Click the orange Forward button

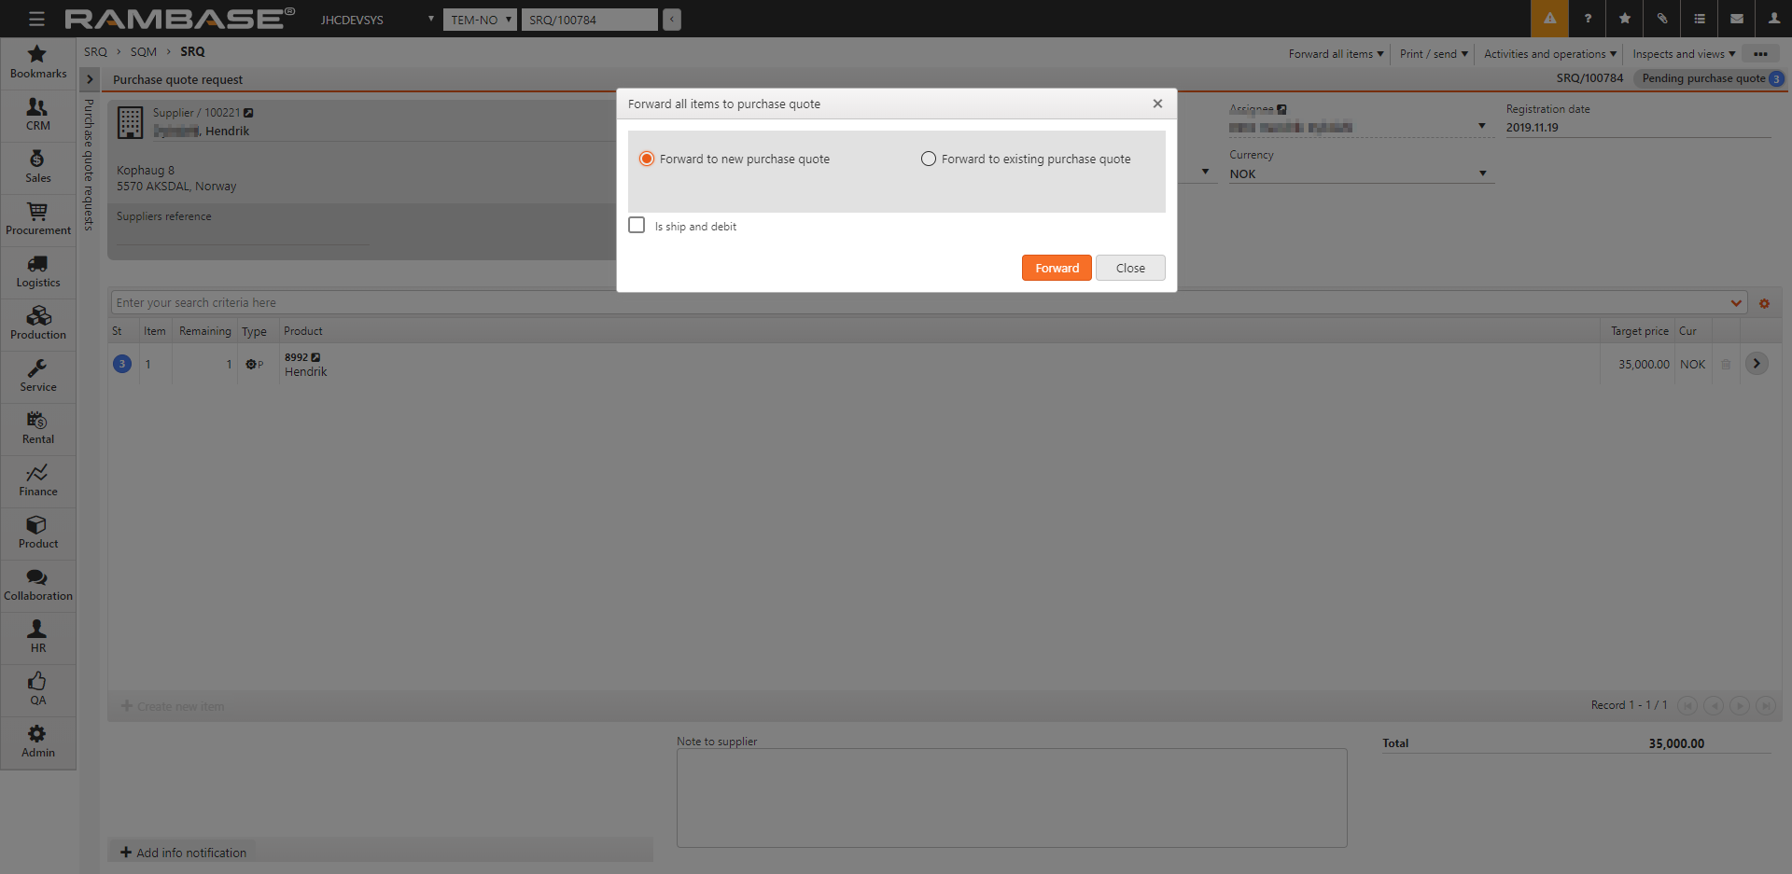[1057, 269]
